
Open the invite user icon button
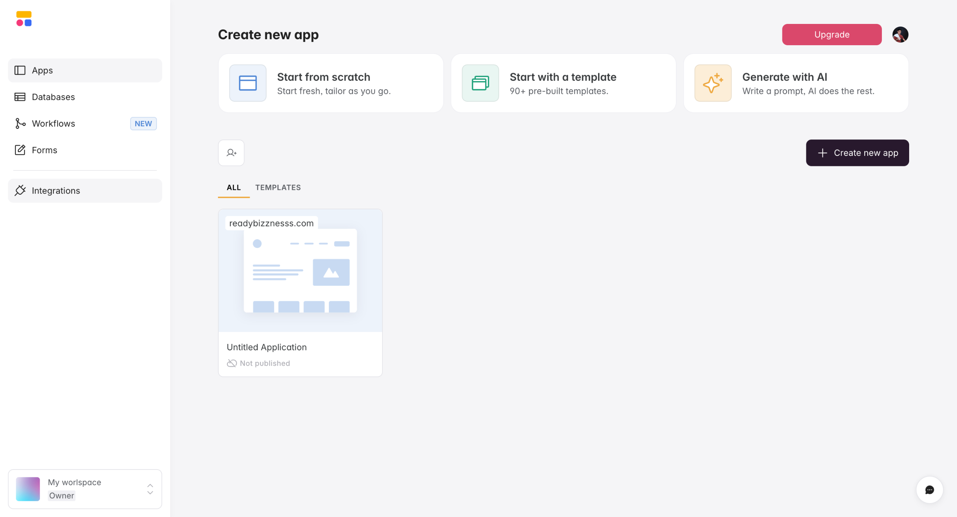231,153
